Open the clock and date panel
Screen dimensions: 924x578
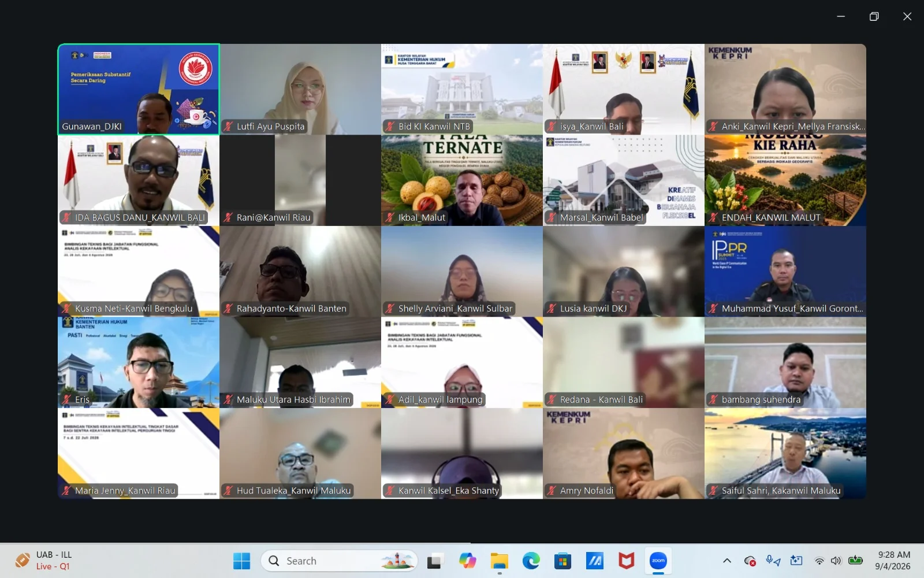coord(893,561)
